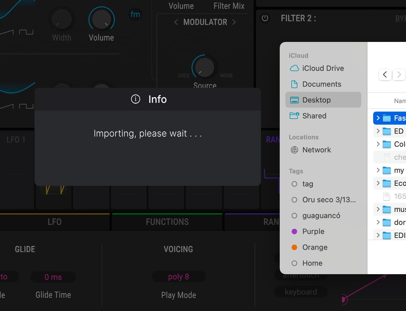Screen dimensions: 406x311
Task: Expand the my folder disclosure arrow
Action: click(378, 170)
